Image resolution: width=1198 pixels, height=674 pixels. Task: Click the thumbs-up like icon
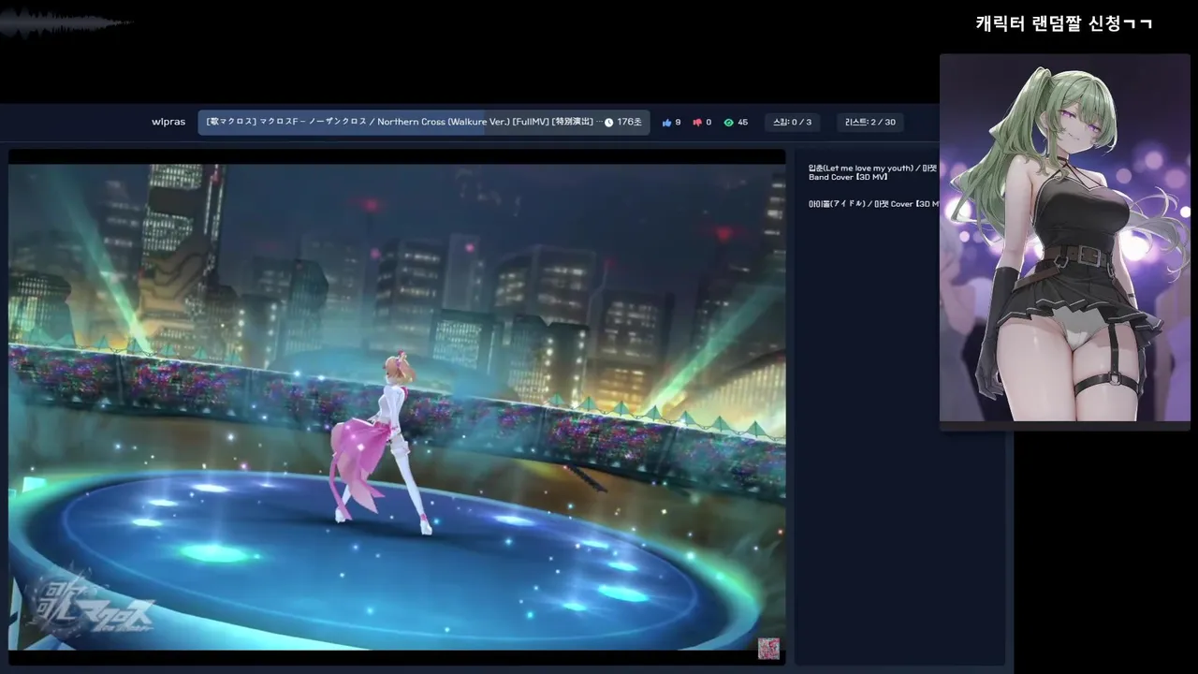coord(667,123)
